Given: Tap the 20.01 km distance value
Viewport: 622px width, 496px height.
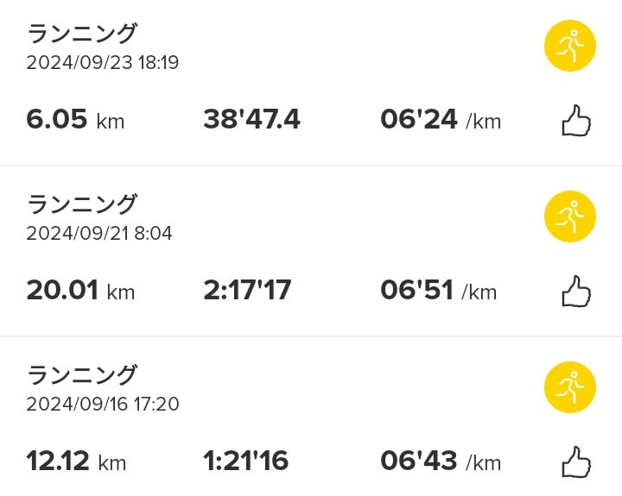Looking at the screenshot, I should [80, 291].
